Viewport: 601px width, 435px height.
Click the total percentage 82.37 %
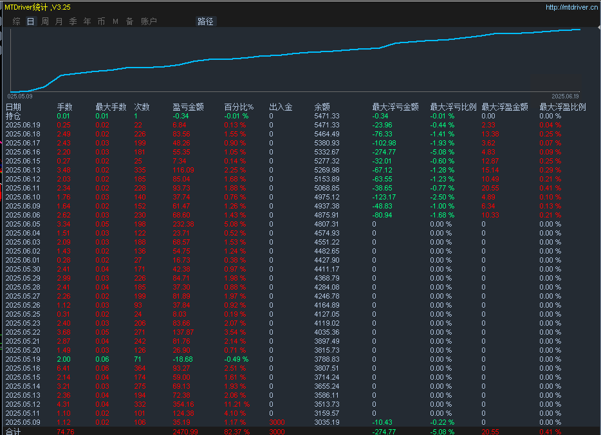[x=237, y=432]
